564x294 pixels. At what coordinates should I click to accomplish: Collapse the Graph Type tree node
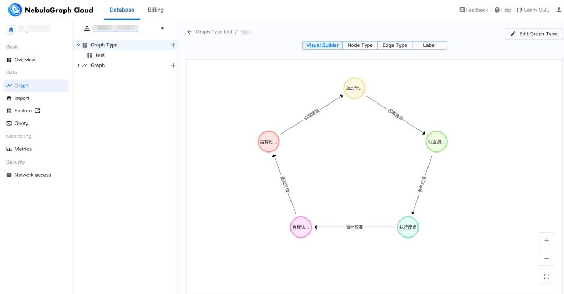(x=79, y=45)
